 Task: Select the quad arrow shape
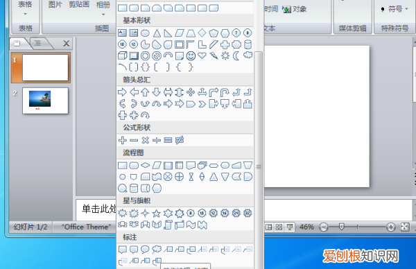pyautogui.click(x=191, y=92)
